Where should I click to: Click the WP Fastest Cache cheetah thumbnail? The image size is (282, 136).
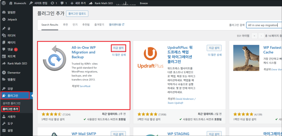tap(246, 58)
